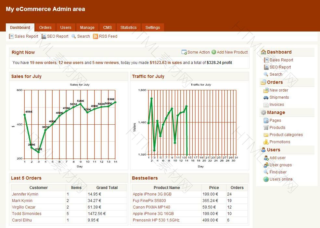Click the Search link in top toolbar
320x228 pixels.
83,36
